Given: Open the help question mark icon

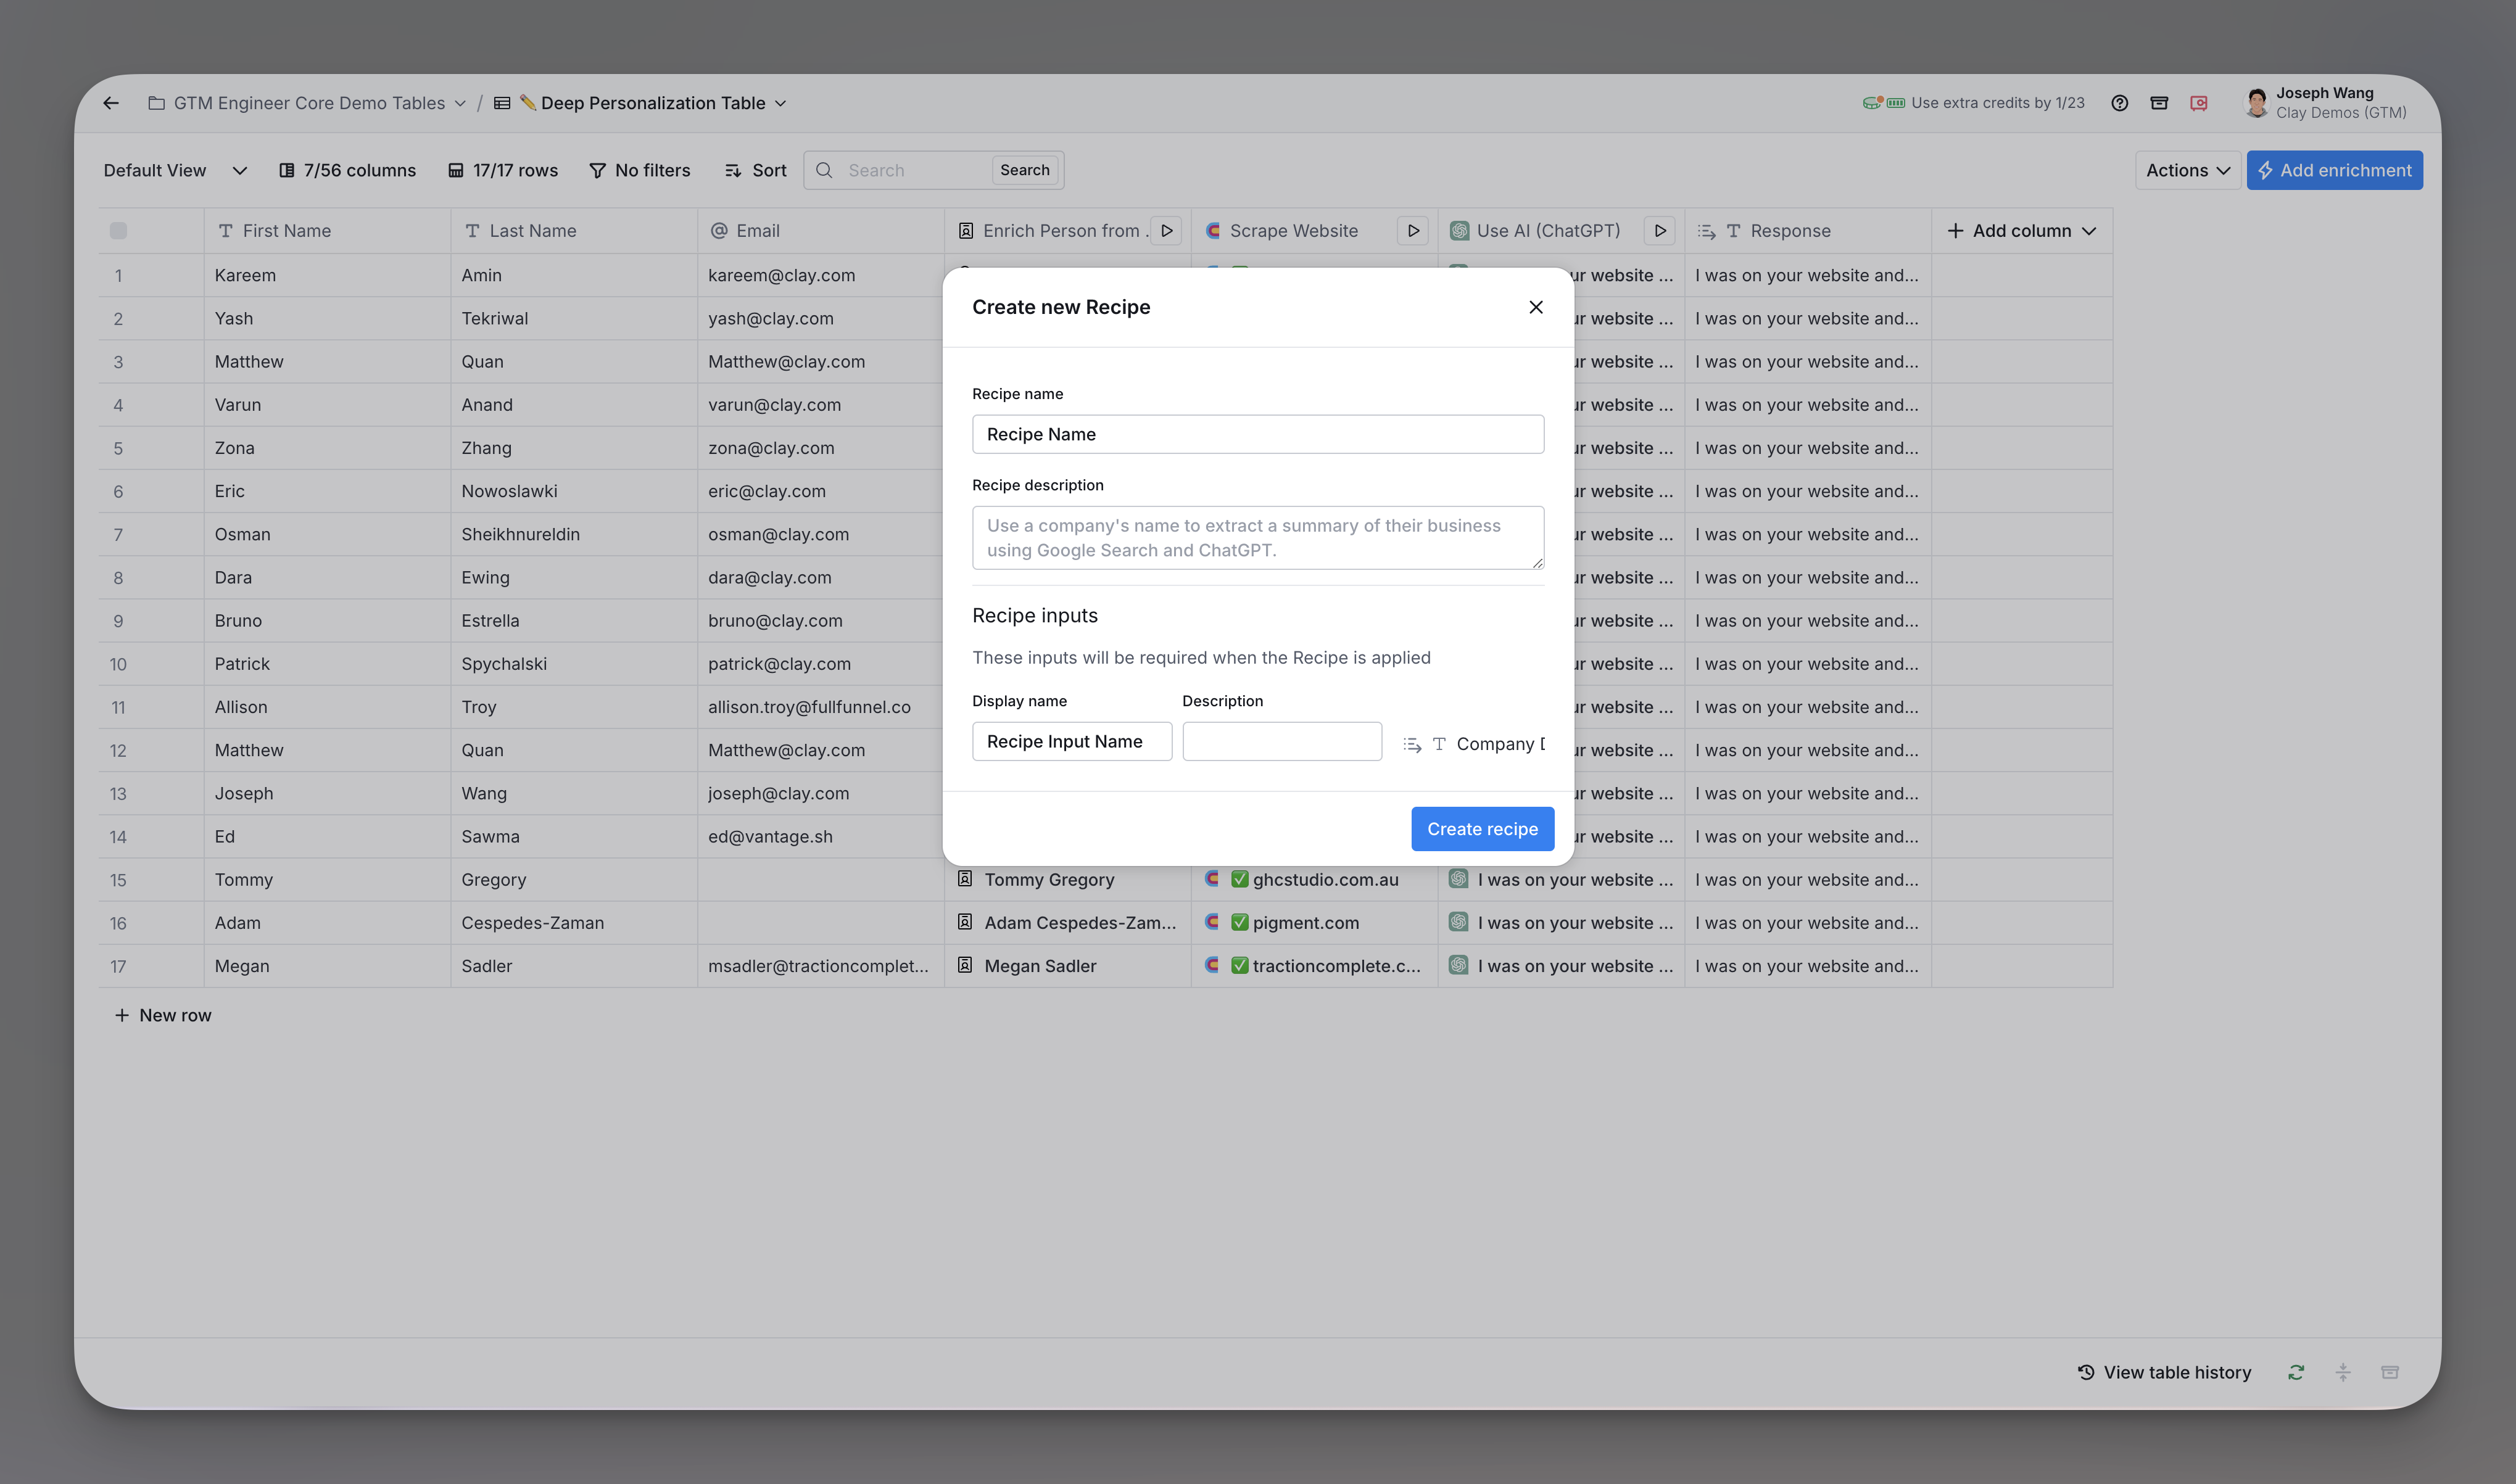Looking at the screenshot, I should (x=2119, y=103).
